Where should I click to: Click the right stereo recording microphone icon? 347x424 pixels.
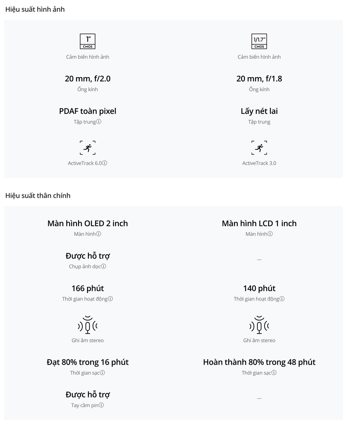click(259, 325)
